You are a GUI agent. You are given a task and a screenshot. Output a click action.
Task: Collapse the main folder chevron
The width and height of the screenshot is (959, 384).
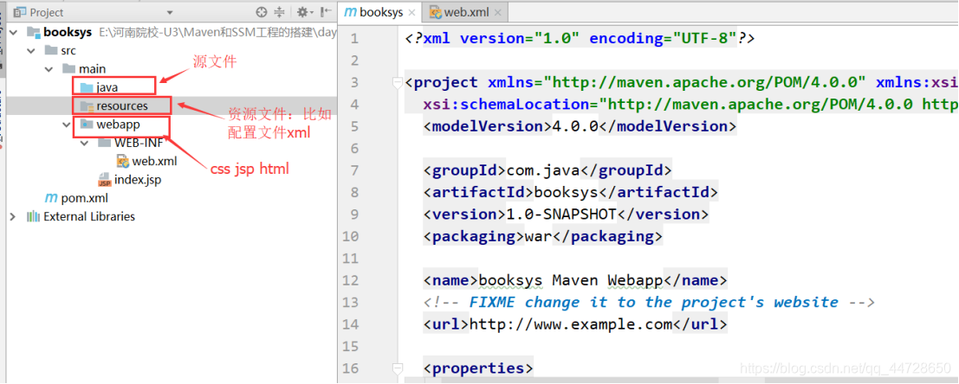pyautogui.click(x=49, y=69)
